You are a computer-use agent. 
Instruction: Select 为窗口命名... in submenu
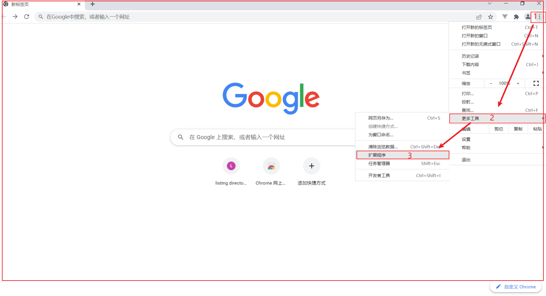(402, 135)
